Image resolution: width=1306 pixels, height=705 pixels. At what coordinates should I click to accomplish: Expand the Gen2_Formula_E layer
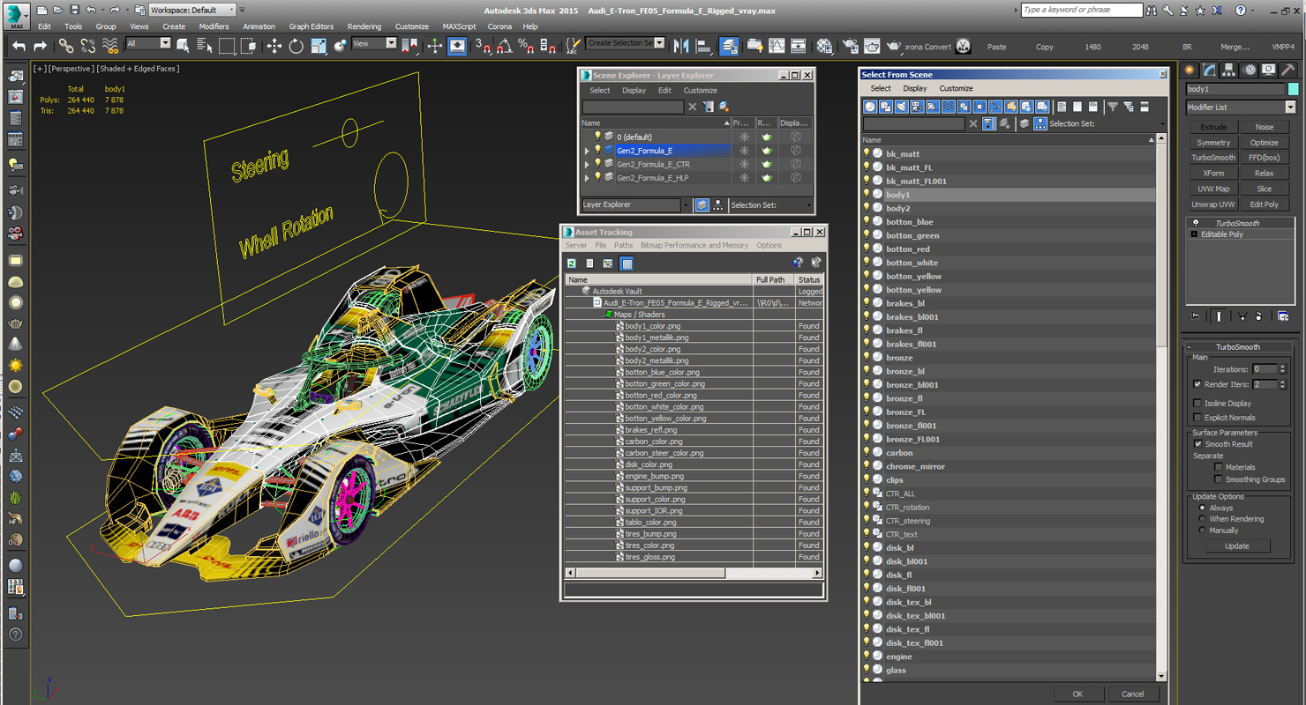(x=587, y=151)
